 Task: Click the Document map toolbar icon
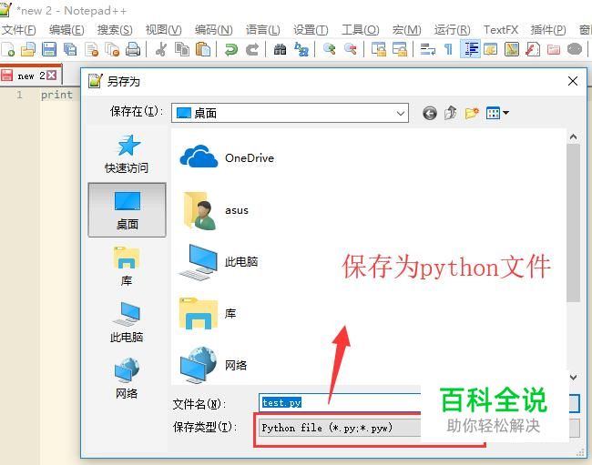coord(512,49)
